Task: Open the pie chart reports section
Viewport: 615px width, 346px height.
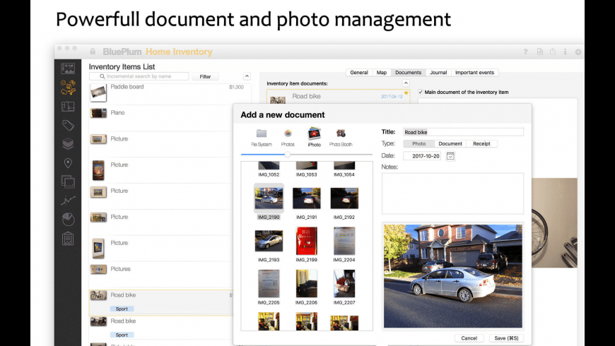Action: 69,220
